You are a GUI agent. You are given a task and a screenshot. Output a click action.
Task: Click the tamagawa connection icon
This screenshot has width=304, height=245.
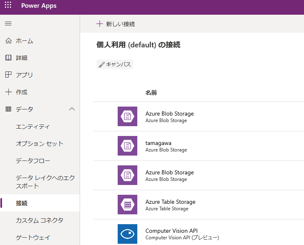(127, 146)
